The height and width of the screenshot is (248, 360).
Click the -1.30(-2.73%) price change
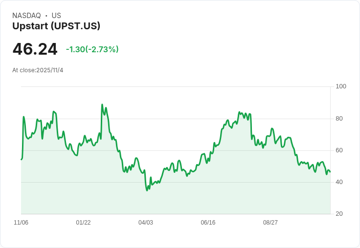coord(92,49)
